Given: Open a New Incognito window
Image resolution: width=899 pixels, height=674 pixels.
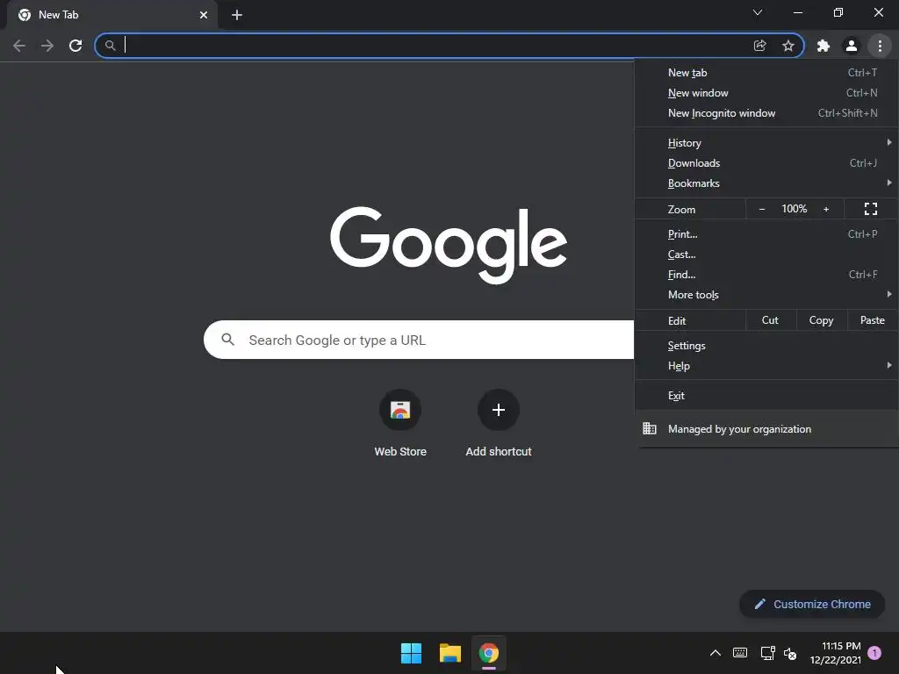Looking at the screenshot, I should click(x=766, y=113).
